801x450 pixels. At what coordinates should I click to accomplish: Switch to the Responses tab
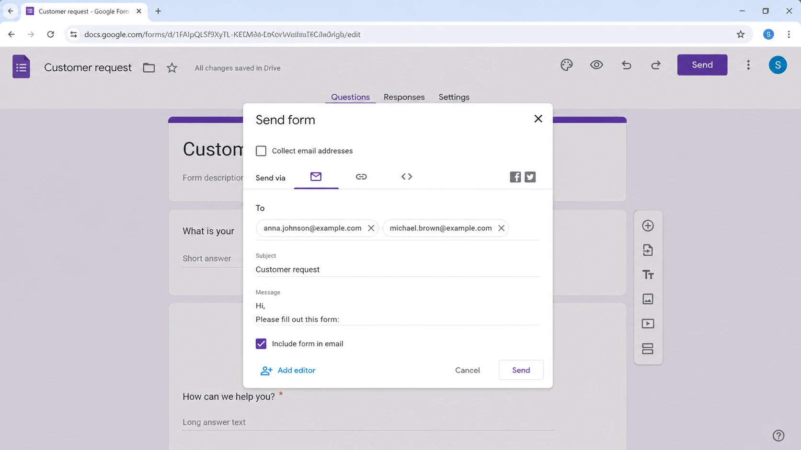coord(404,97)
